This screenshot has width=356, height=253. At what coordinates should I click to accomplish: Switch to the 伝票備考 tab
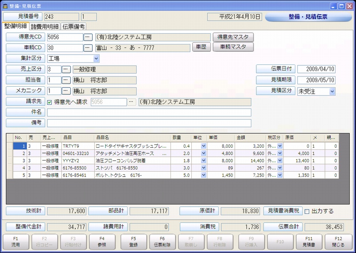[74, 27]
